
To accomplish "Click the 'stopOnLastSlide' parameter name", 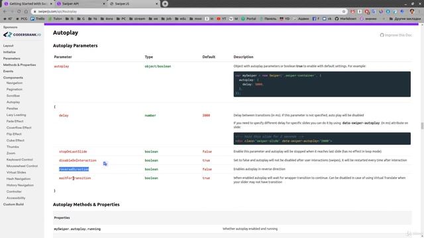I will click(x=73, y=151).
